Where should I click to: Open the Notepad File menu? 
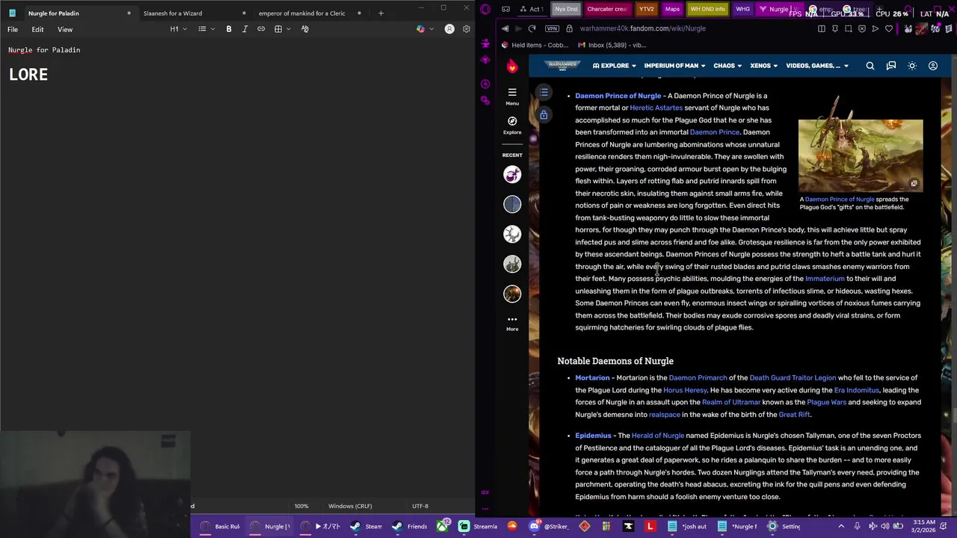[13, 29]
